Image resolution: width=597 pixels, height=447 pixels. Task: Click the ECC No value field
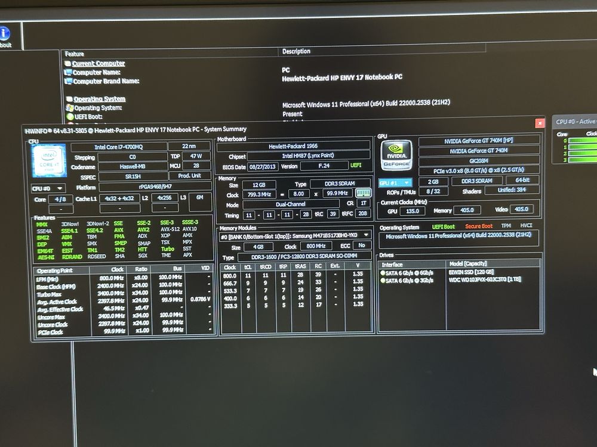click(362, 245)
